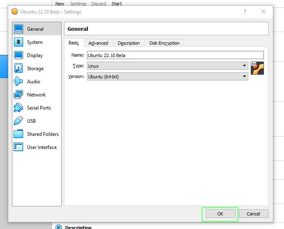Select the System label in the category list

(35, 42)
